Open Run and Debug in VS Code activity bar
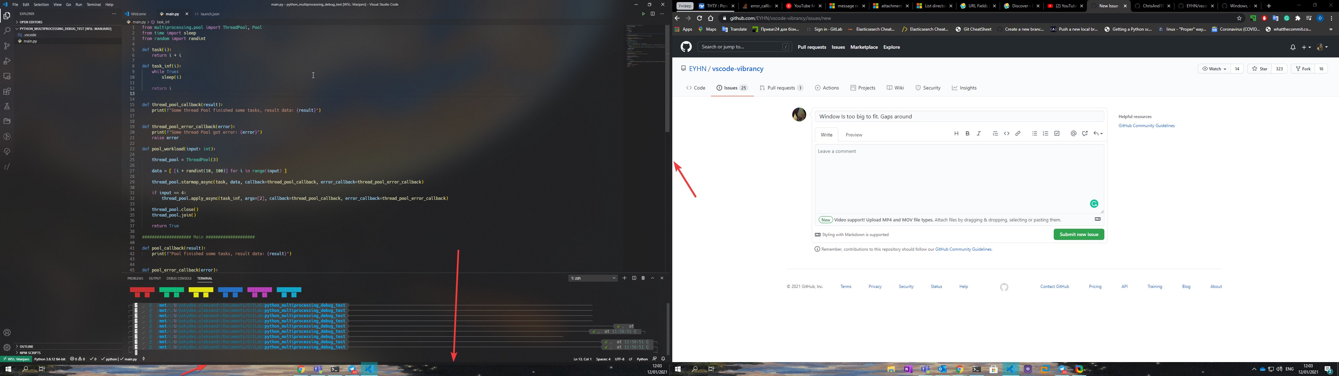Screen dimensions: 1339x376 click(7, 61)
